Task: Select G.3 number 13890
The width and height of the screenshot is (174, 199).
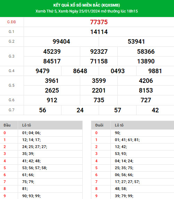Action: coord(146,61)
